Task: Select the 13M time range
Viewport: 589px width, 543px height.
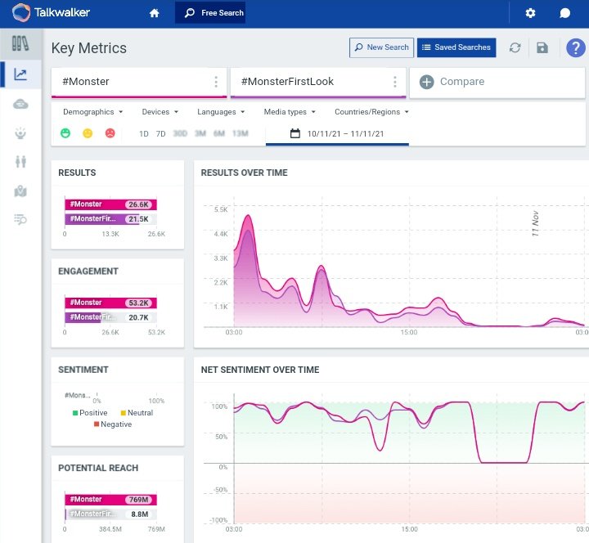Action: [x=241, y=133]
